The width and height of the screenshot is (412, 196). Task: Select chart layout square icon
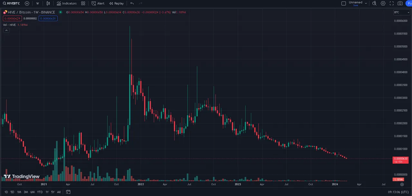tap(343, 3)
